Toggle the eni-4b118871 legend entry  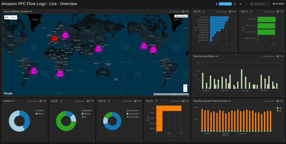tap(133, 111)
